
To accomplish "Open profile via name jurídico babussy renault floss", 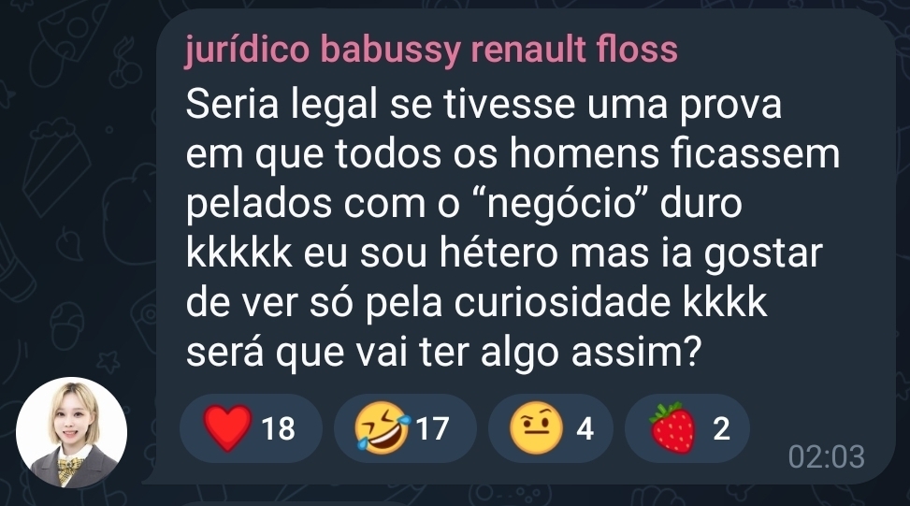I will (x=431, y=49).
